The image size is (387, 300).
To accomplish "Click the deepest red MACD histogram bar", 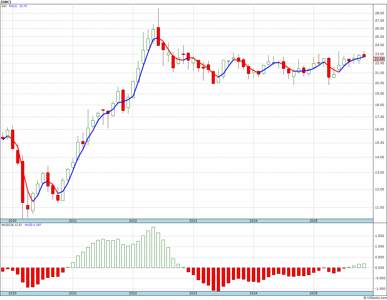I will [218, 280].
